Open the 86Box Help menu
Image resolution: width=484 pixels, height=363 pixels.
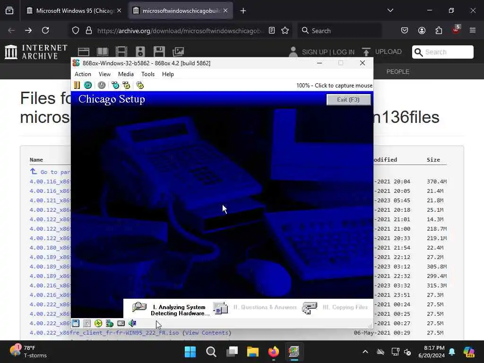(168, 74)
